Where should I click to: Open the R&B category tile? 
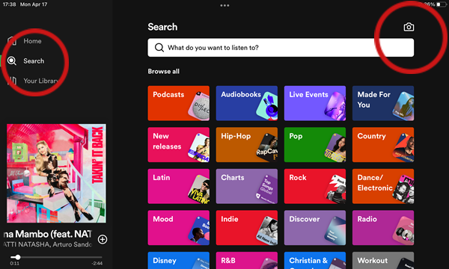click(x=246, y=261)
